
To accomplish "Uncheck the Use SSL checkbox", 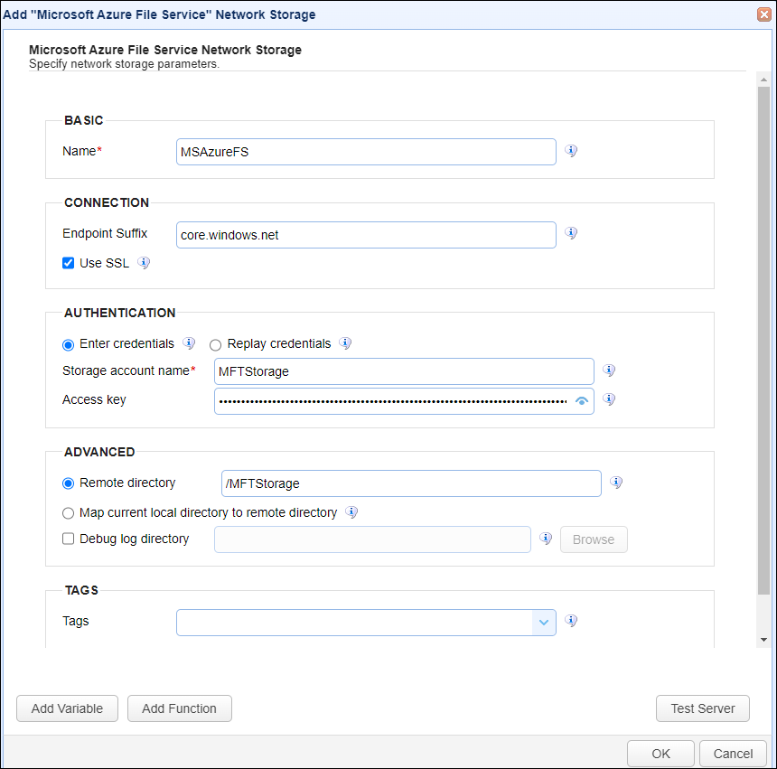I will click(x=69, y=263).
